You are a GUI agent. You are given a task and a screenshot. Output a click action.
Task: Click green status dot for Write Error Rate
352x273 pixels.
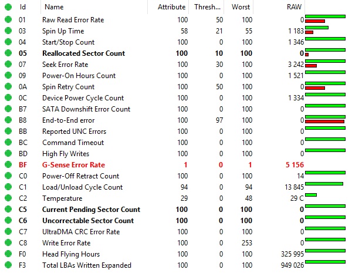tap(8, 243)
